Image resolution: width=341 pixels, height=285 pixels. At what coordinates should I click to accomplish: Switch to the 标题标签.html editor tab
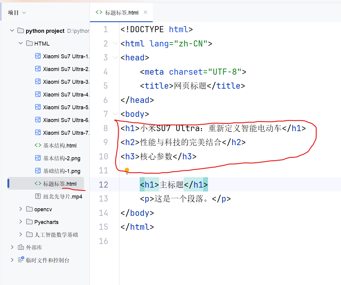coord(121,13)
